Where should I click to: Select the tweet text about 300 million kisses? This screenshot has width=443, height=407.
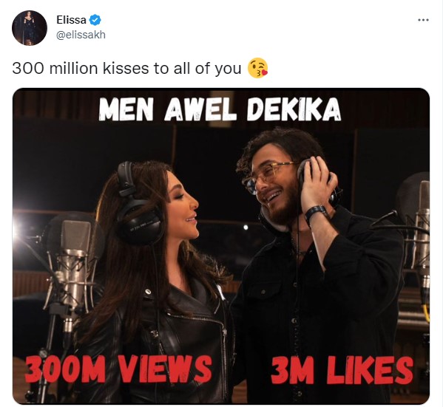click(126, 68)
